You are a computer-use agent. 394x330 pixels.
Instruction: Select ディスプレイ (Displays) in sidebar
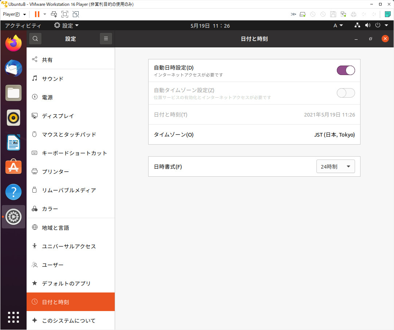pyautogui.click(x=71, y=116)
